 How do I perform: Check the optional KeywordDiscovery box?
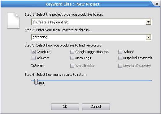point(120,66)
